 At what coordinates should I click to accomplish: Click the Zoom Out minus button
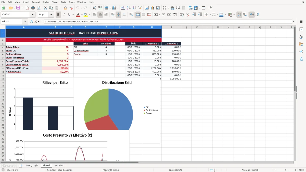[x=276, y=170]
